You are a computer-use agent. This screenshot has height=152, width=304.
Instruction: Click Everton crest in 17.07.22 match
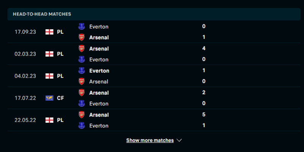click(x=81, y=103)
